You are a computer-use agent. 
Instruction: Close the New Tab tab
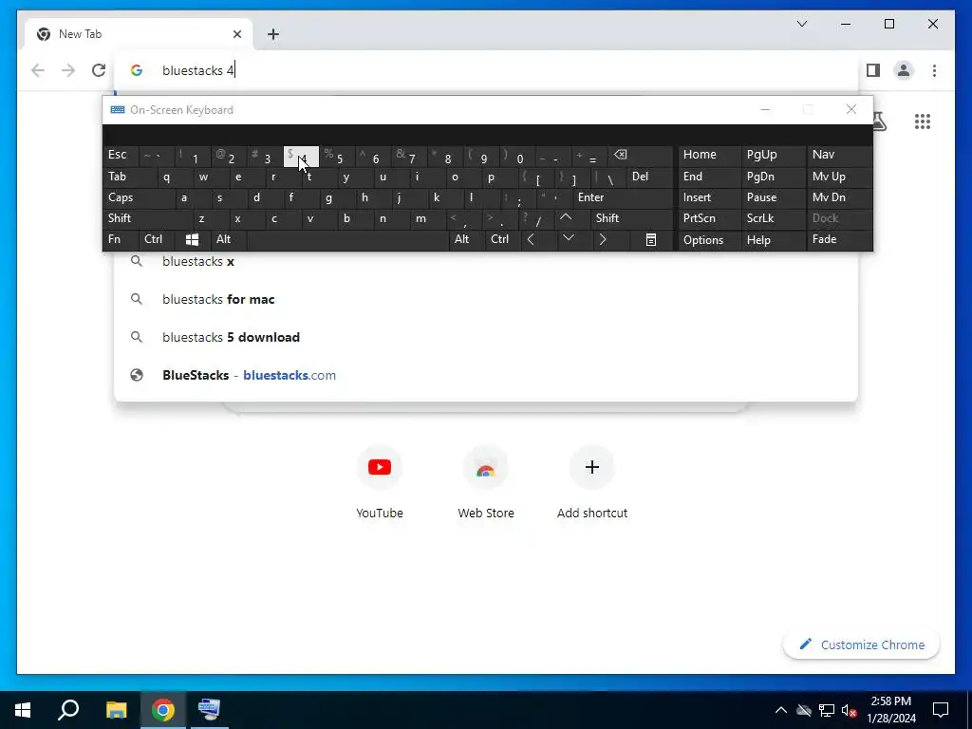[x=236, y=35]
